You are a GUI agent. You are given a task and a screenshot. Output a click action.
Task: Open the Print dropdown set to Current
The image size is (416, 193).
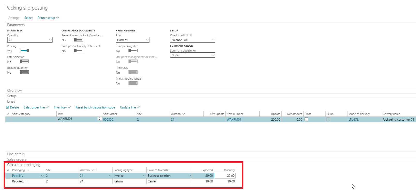coord(133,40)
